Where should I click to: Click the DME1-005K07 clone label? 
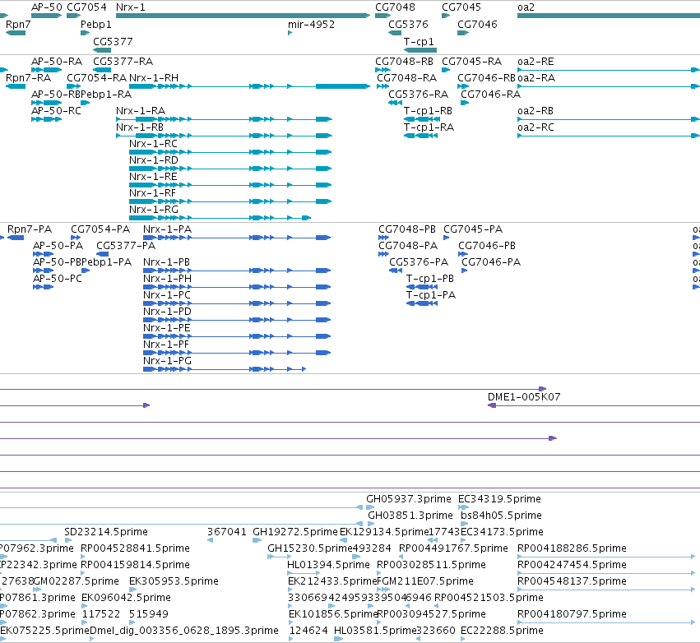point(524,397)
